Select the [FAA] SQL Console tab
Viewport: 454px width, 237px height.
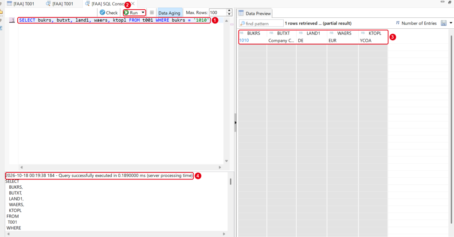[108, 4]
